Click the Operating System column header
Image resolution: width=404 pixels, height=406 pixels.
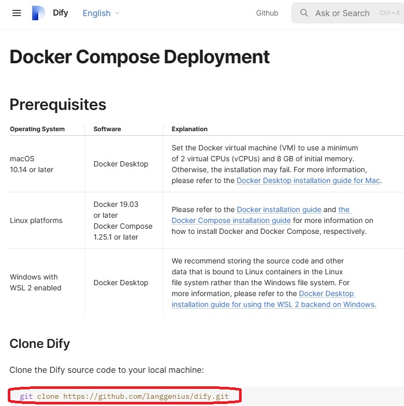37,129
